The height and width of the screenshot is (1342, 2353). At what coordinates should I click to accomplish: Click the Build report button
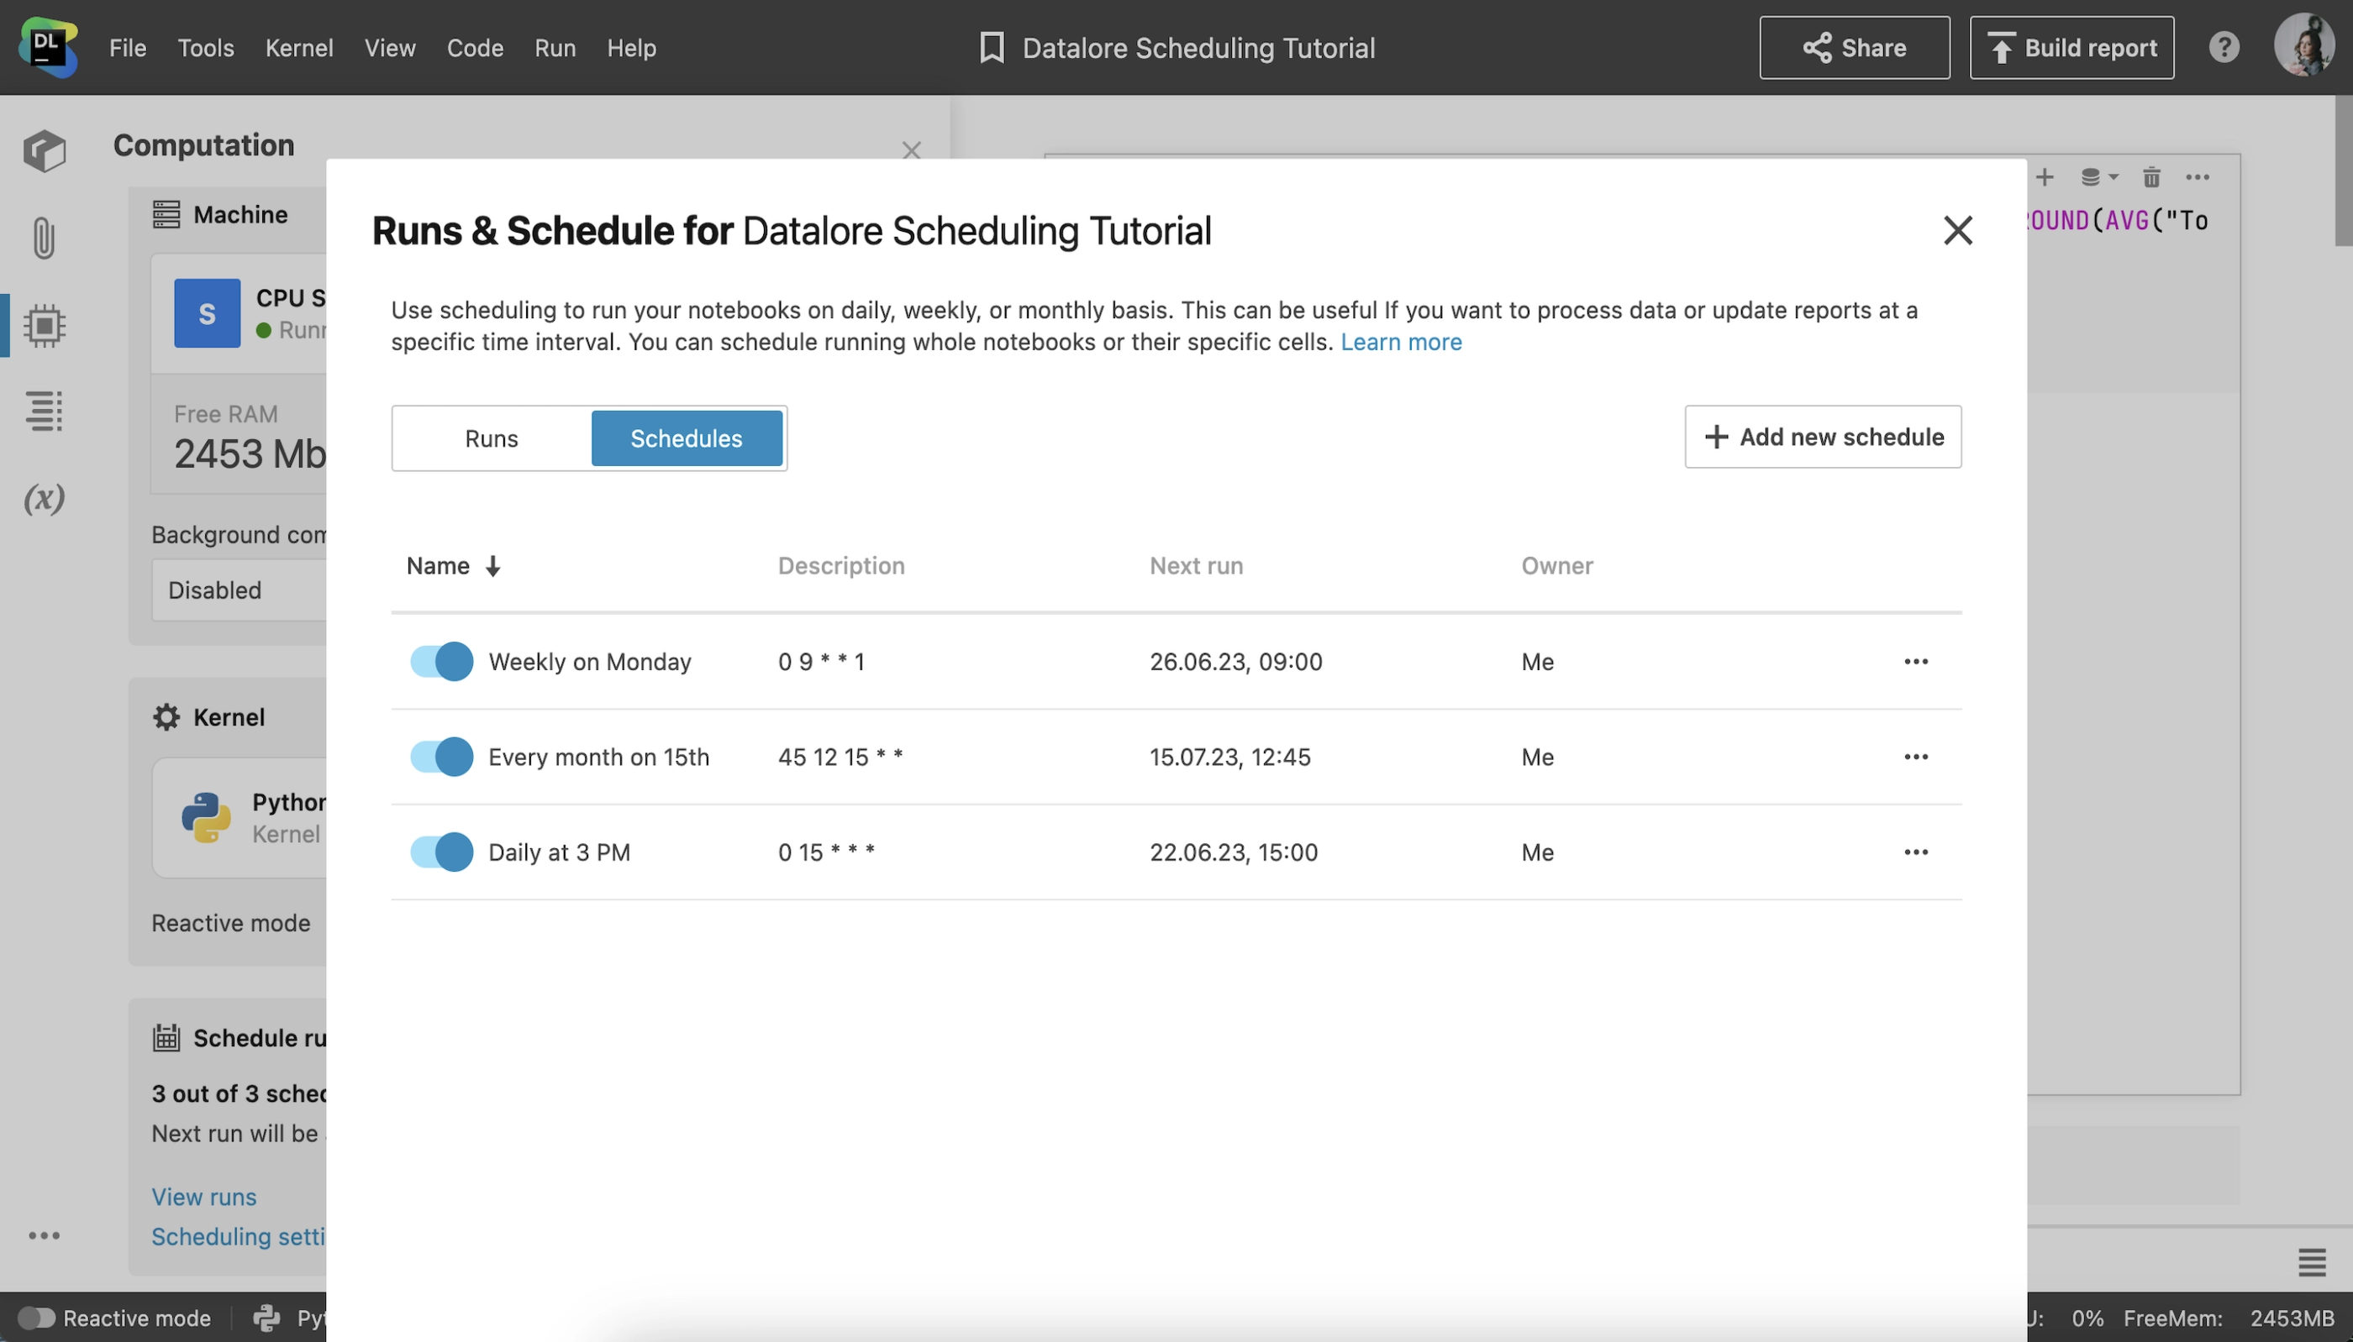[x=2071, y=48]
